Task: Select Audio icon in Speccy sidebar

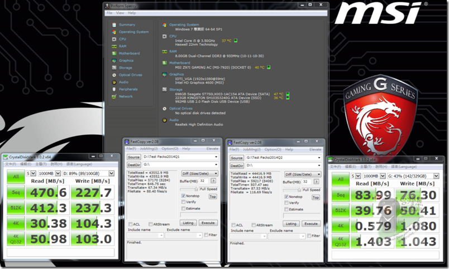Action: click(114, 82)
